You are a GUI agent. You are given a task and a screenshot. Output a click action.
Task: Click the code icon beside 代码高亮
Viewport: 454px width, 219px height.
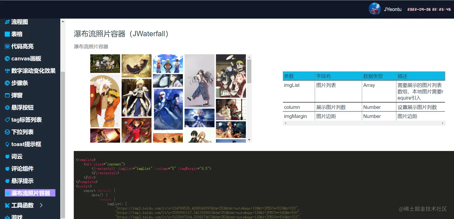[7, 46]
